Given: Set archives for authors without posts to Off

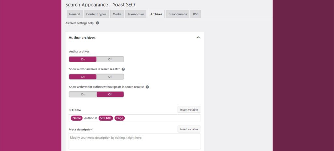Looking at the screenshot, I should point(110,94).
